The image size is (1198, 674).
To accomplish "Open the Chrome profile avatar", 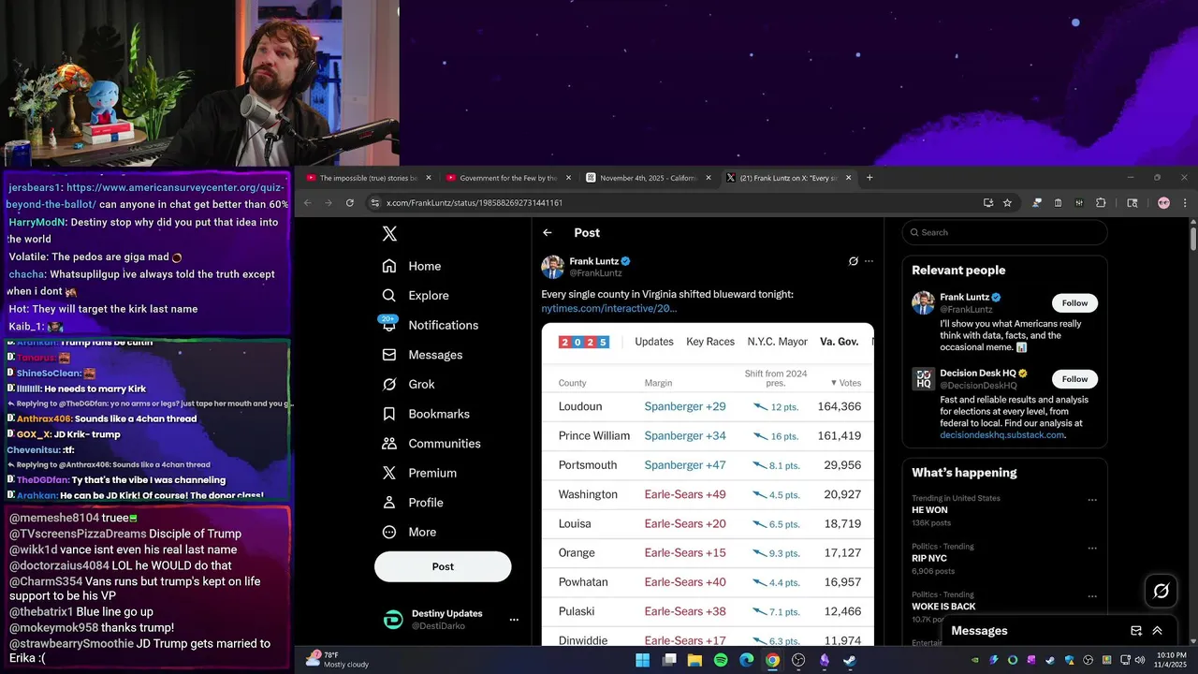I will 1163,203.
